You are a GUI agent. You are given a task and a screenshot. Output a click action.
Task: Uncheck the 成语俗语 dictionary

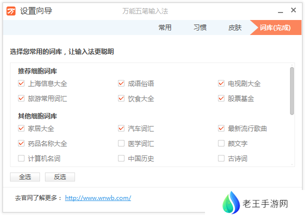121,83
